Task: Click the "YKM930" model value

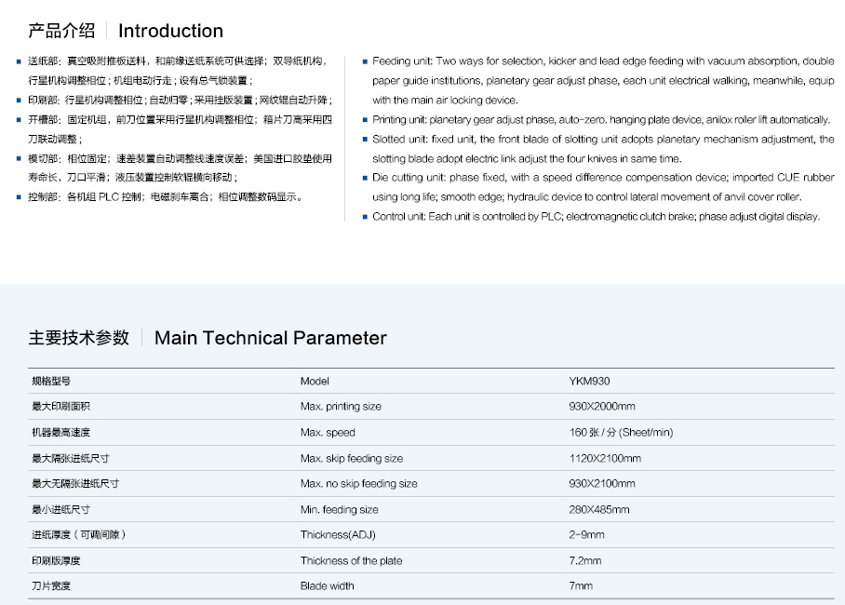Action: click(x=589, y=381)
